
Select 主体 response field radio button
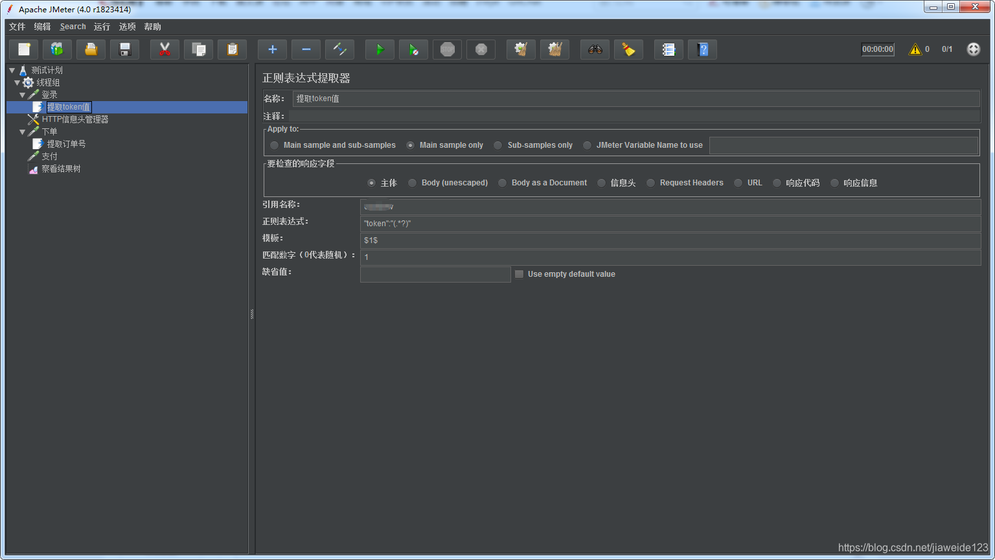(372, 183)
